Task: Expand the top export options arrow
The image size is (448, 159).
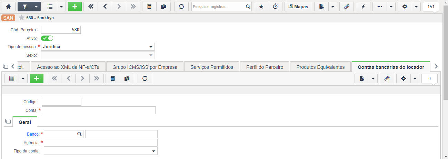Action: 333,7
